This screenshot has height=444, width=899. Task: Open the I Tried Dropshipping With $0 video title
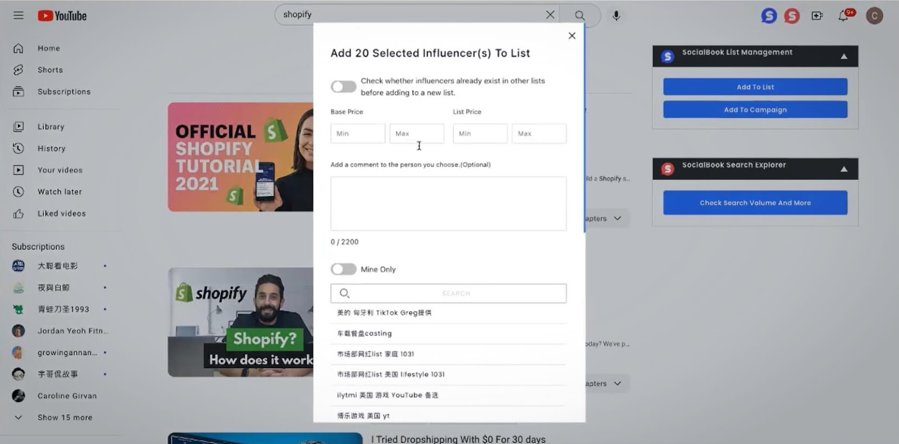tap(458, 439)
